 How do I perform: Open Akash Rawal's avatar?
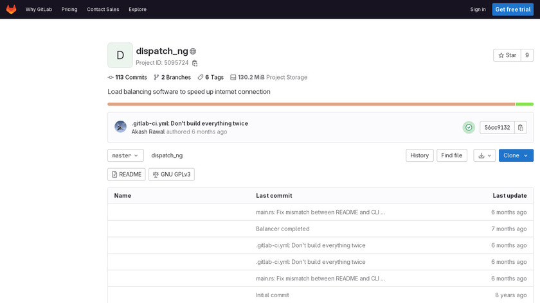coord(121,127)
